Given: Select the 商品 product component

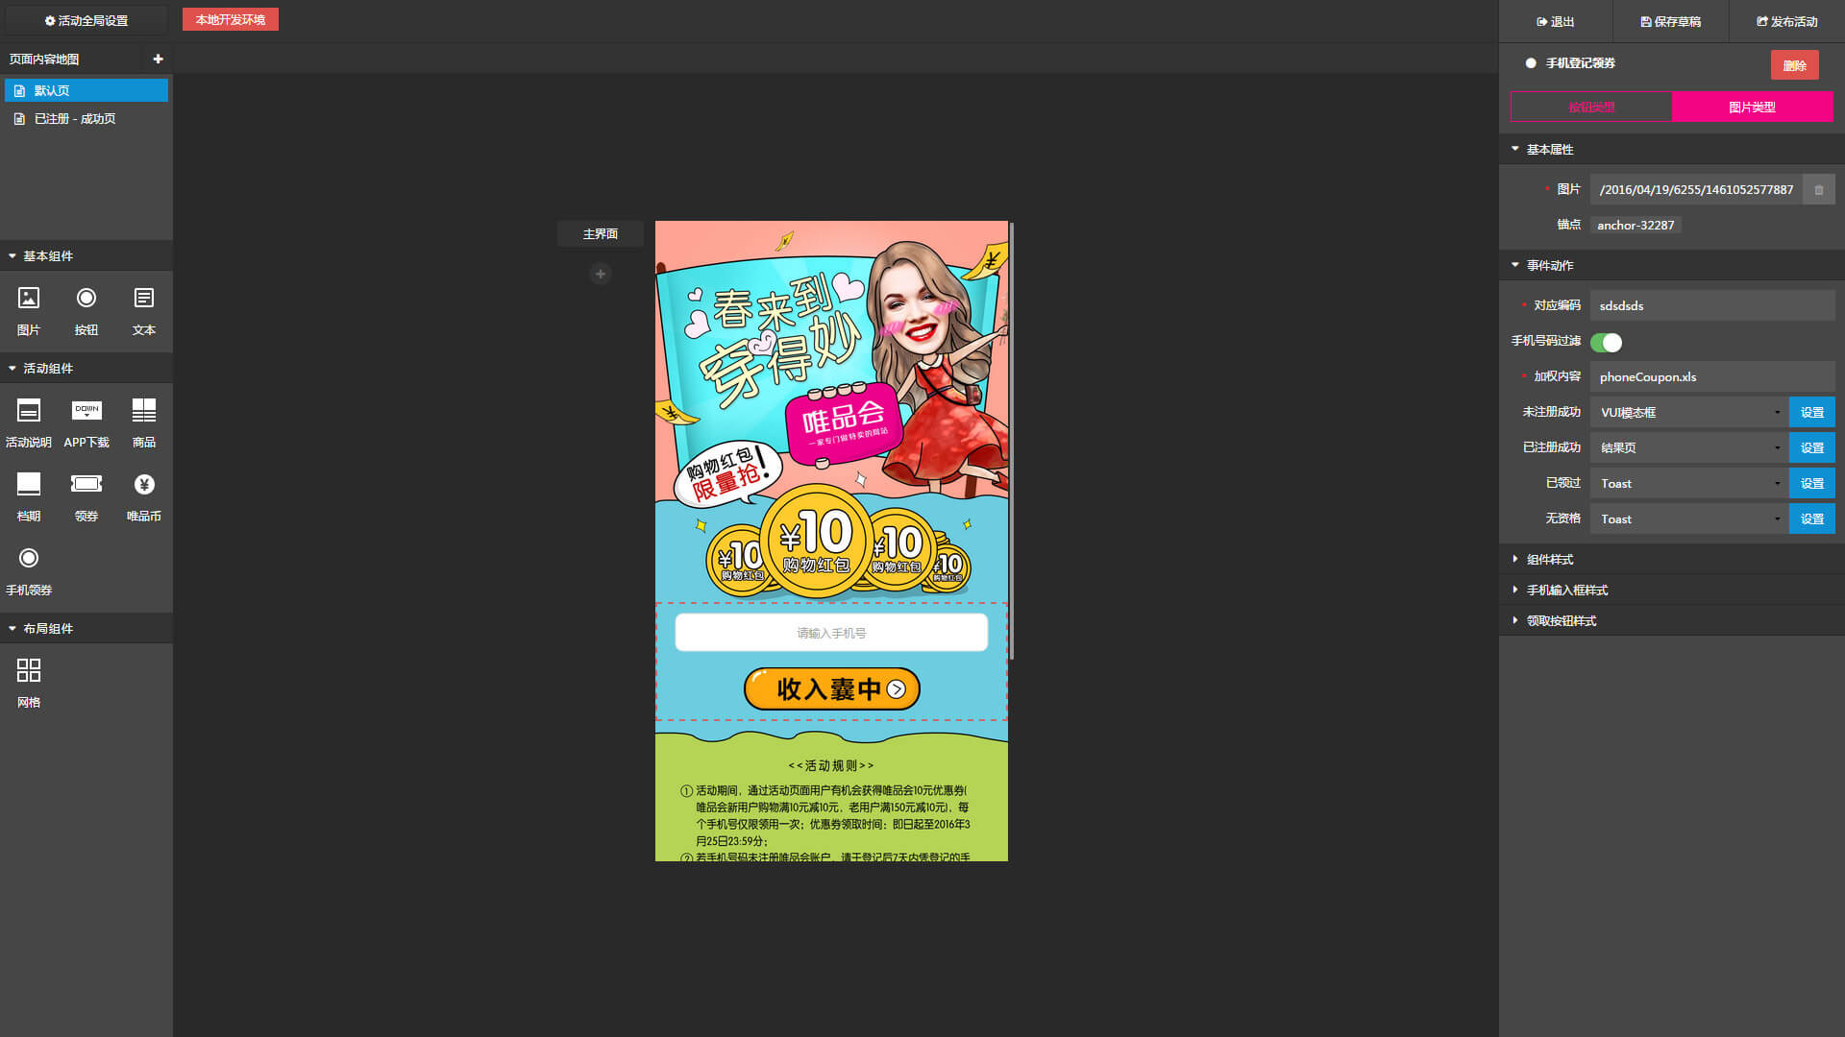Looking at the screenshot, I should point(144,423).
